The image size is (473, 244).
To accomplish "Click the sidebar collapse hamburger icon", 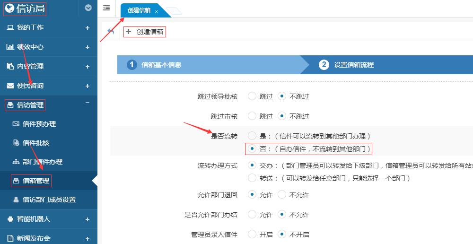I will click(x=106, y=8).
